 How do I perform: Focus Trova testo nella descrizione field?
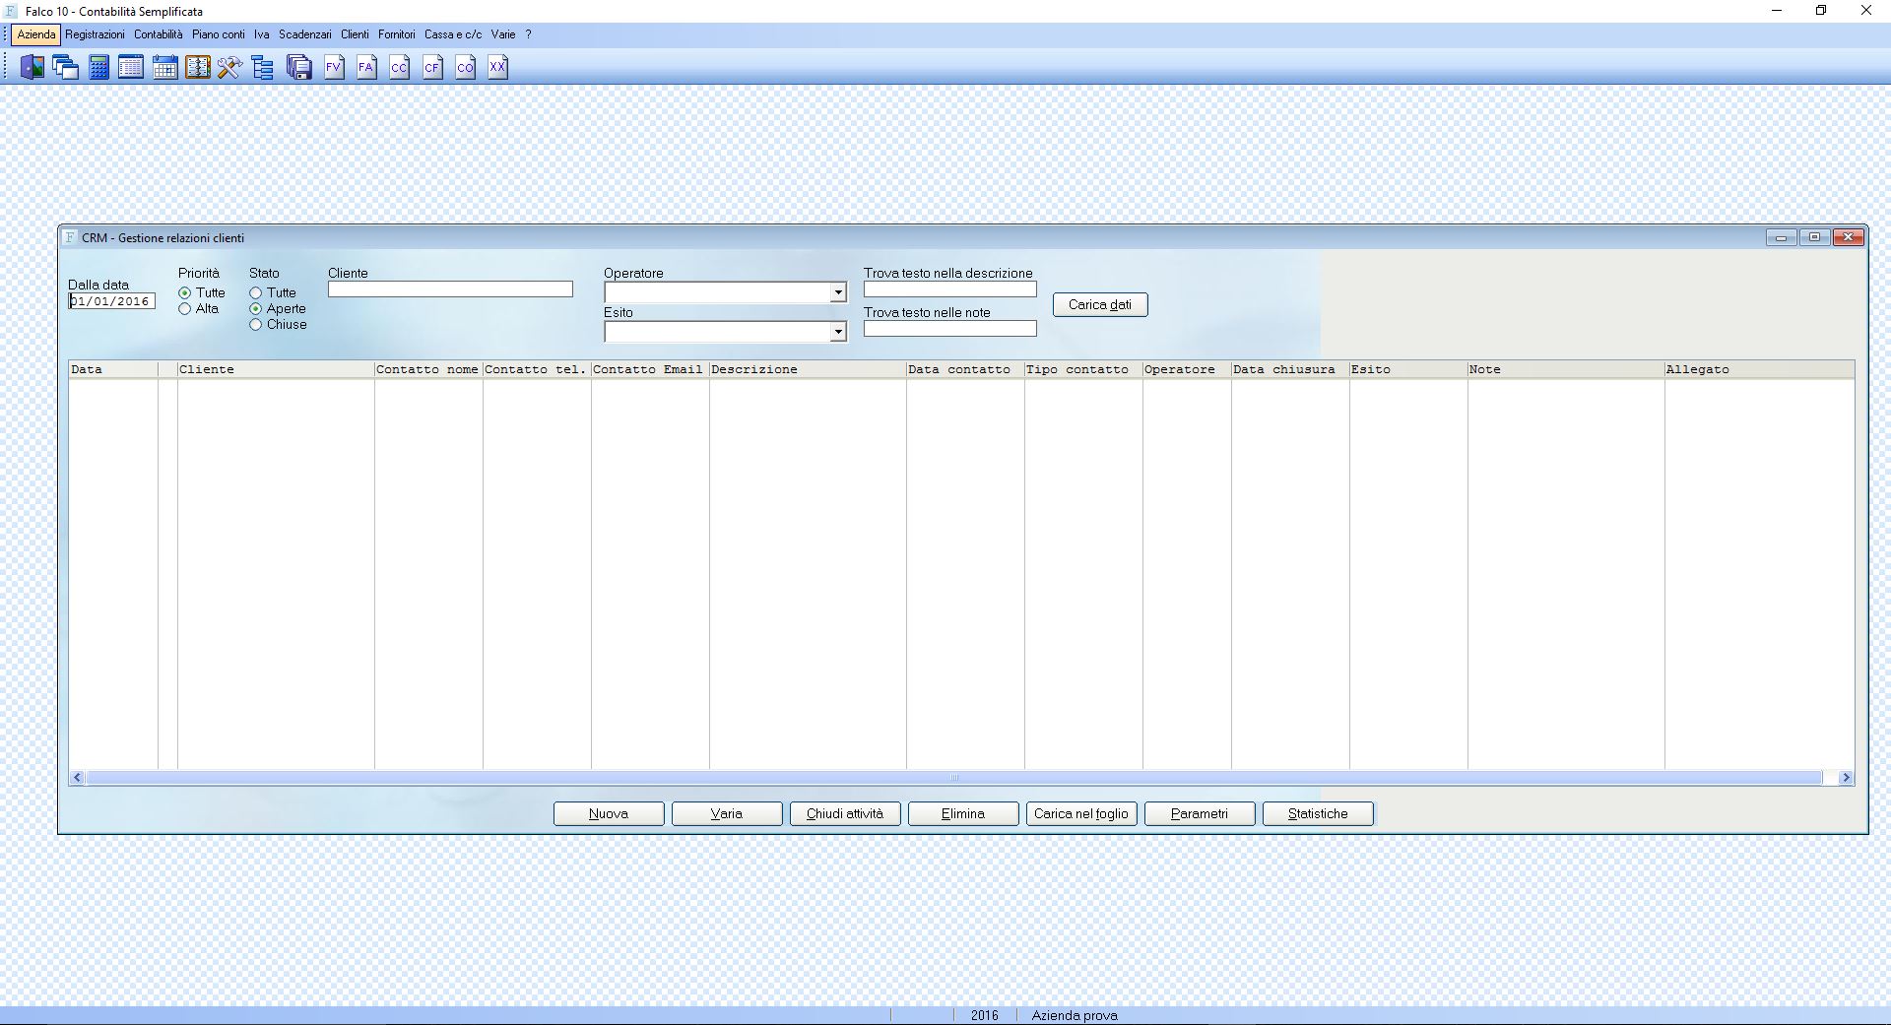(950, 289)
